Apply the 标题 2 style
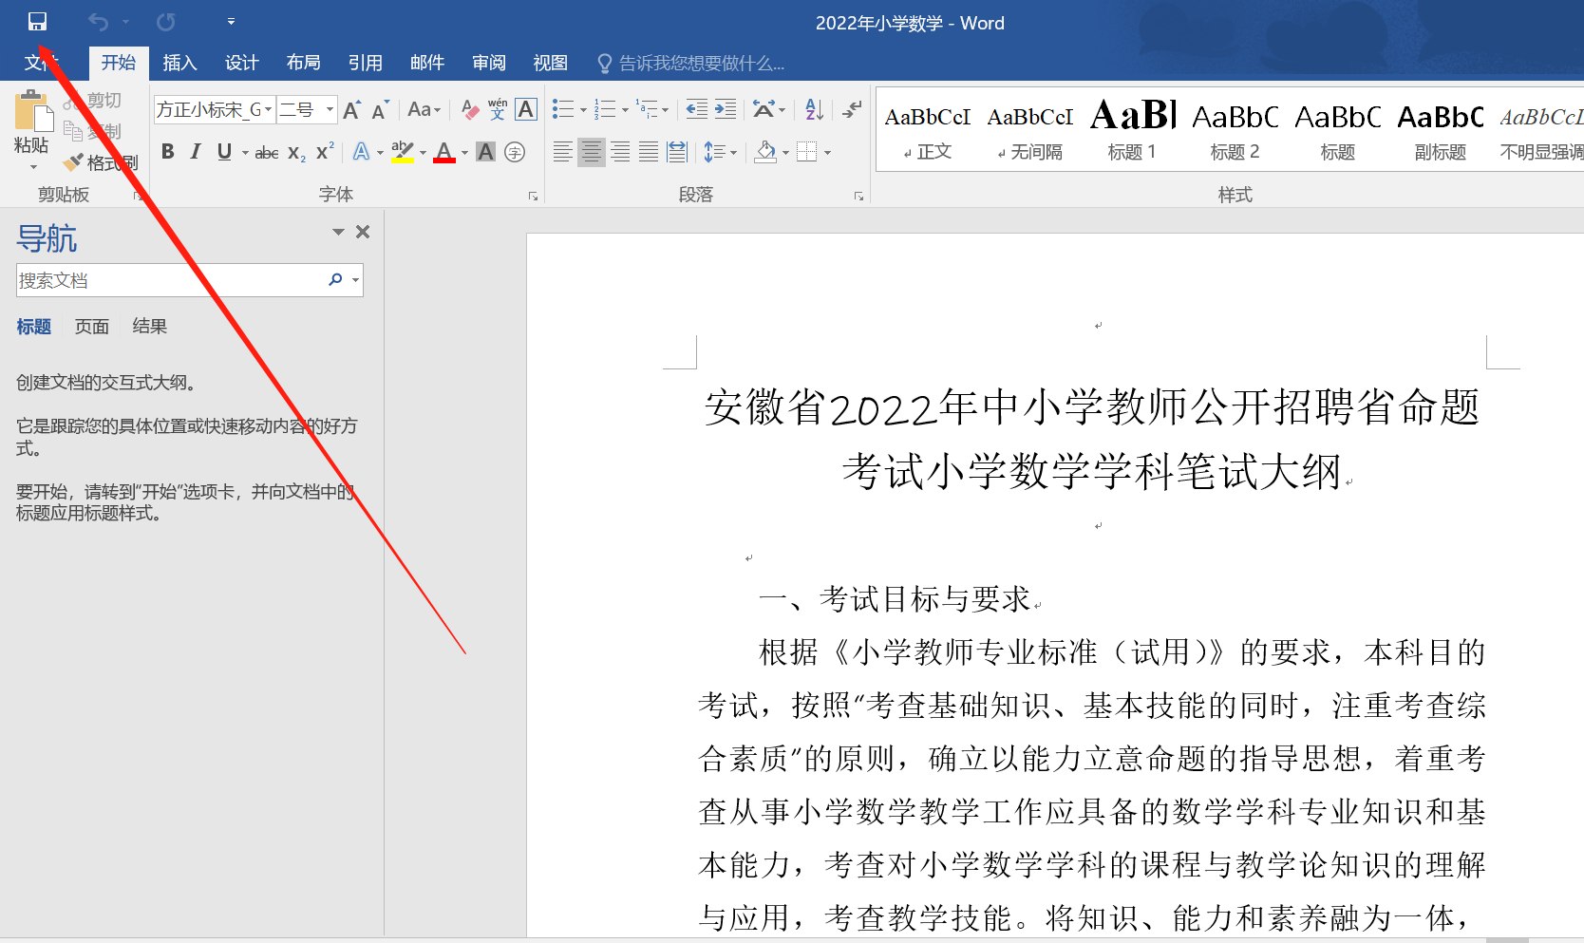This screenshot has width=1584, height=943. [1235, 132]
